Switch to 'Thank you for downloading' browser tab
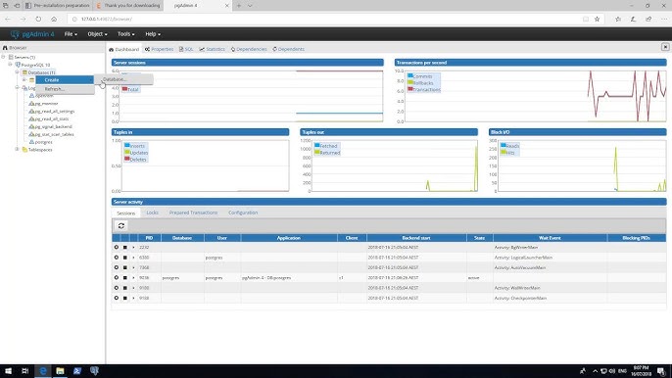The height and width of the screenshot is (378, 672). tap(127, 6)
